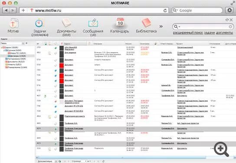The image size is (236, 163).
Task: Click the Google search field
Action: click(x=197, y=10)
